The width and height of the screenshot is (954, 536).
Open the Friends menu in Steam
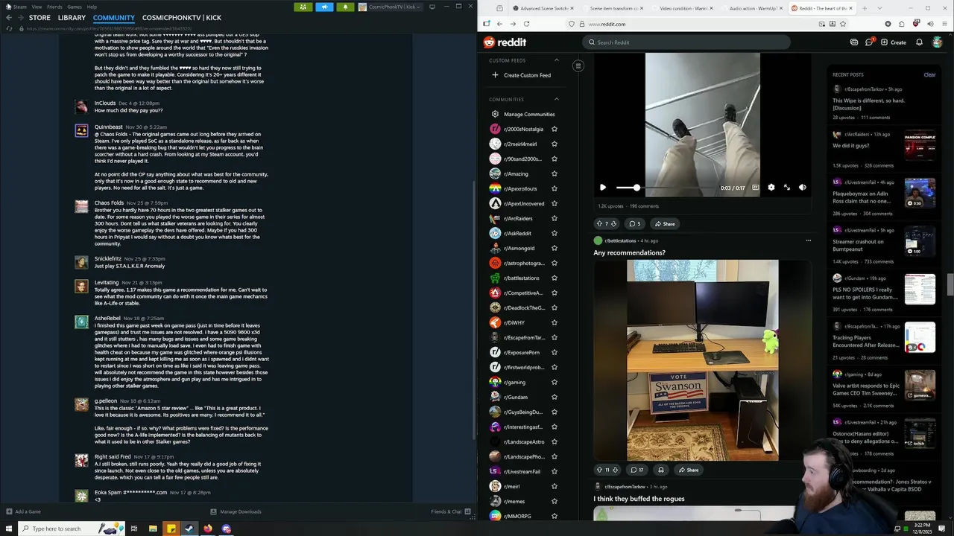[x=54, y=7]
